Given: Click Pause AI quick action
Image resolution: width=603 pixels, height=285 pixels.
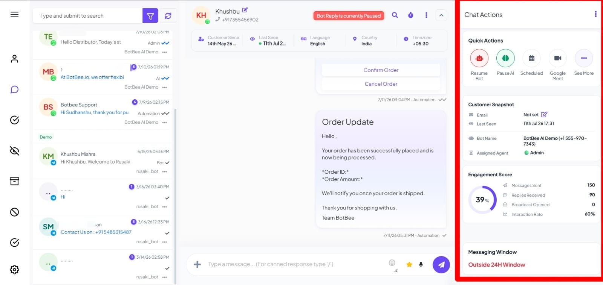Looking at the screenshot, I should pyautogui.click(x=505, y=58).
